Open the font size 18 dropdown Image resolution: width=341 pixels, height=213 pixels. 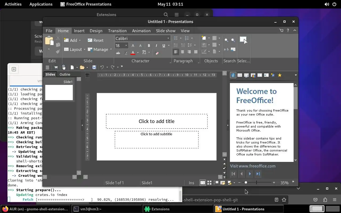126,46
